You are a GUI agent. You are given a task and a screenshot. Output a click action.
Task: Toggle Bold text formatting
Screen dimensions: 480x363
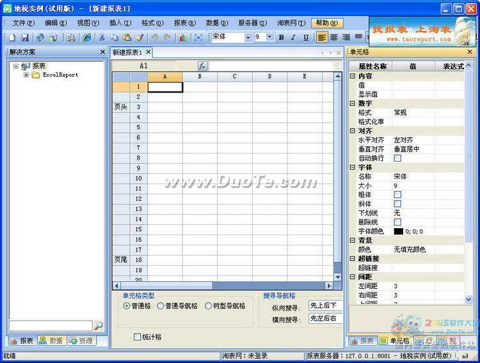281,38
